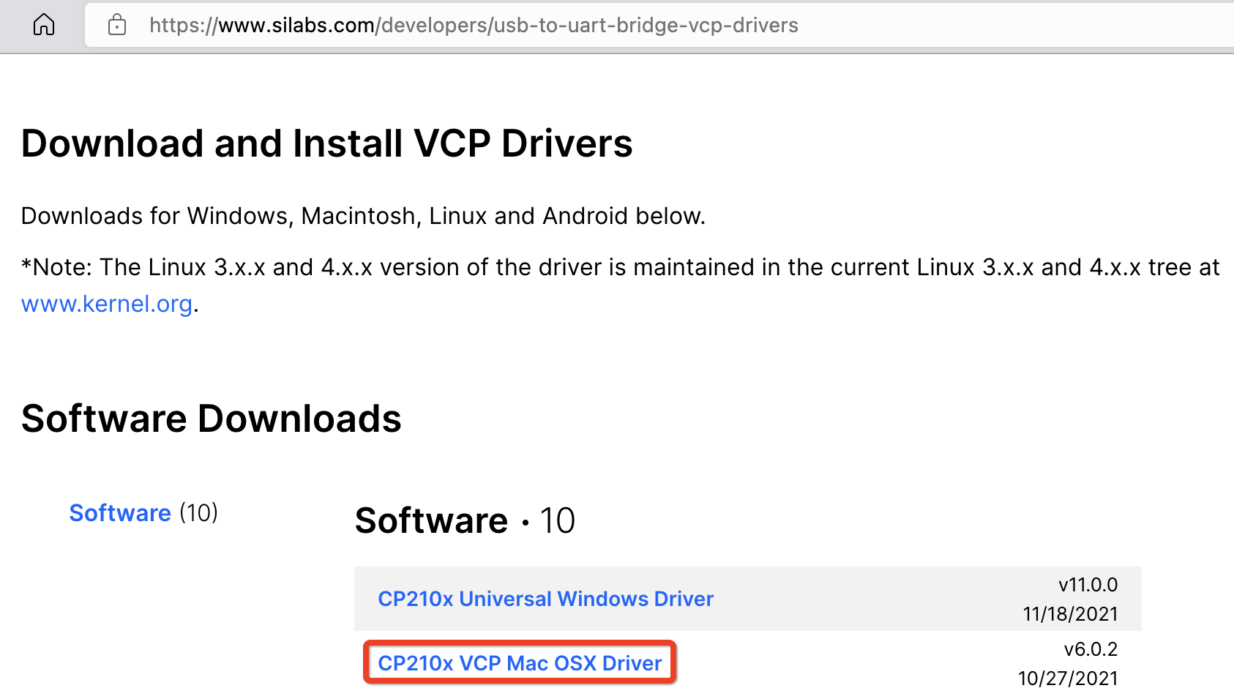Click the Software · 10 section title
This screenshot has width=1234, height=688.
click(465, 520)
